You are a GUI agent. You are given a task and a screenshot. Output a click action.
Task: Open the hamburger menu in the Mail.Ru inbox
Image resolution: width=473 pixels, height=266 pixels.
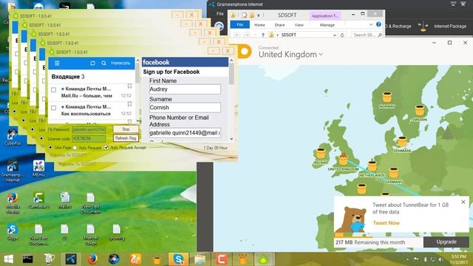click(x=57, y=63)
